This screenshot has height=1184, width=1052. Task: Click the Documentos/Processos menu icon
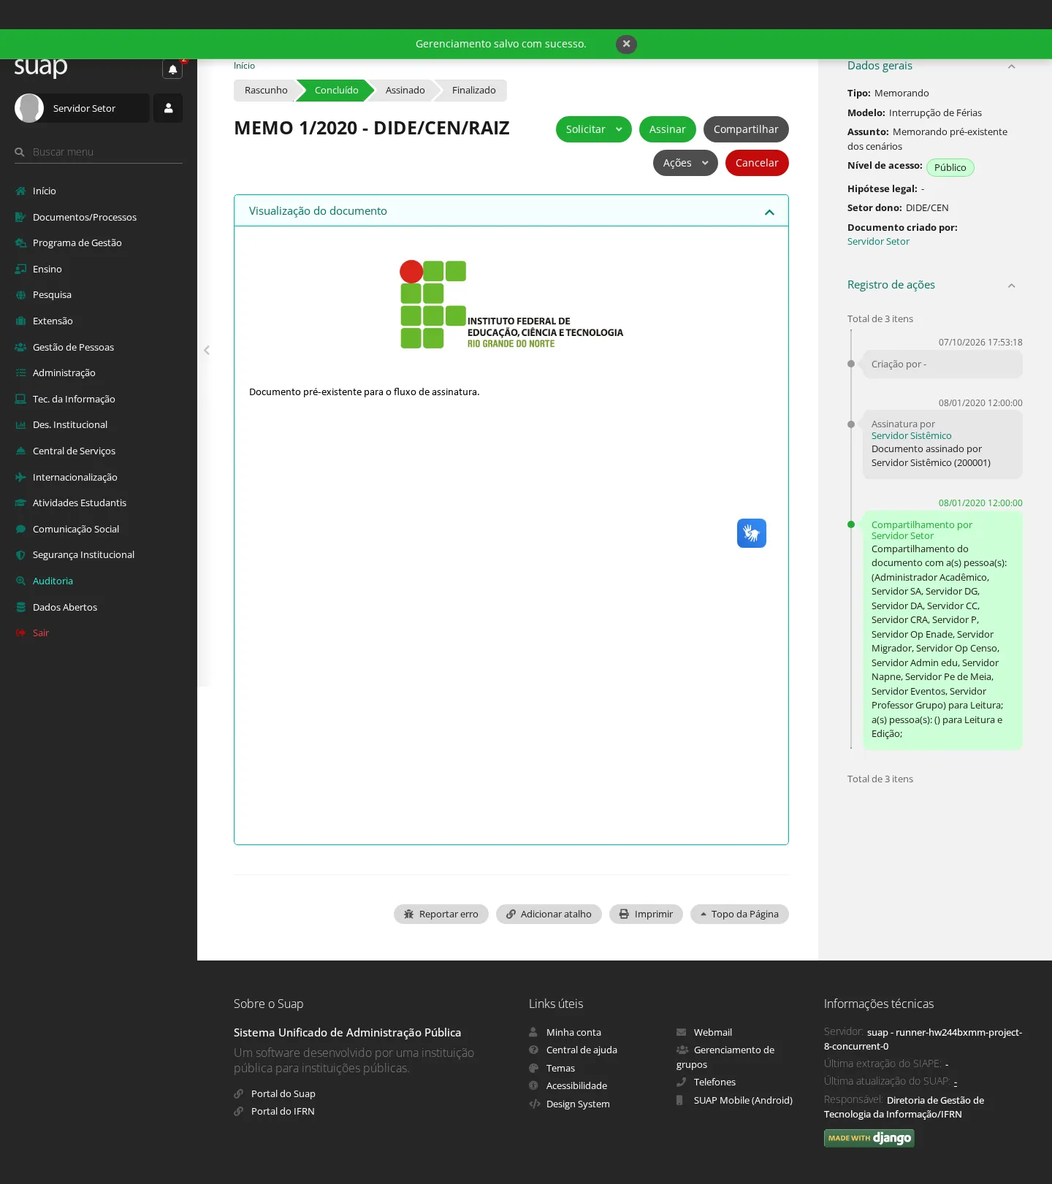[20, 217]
